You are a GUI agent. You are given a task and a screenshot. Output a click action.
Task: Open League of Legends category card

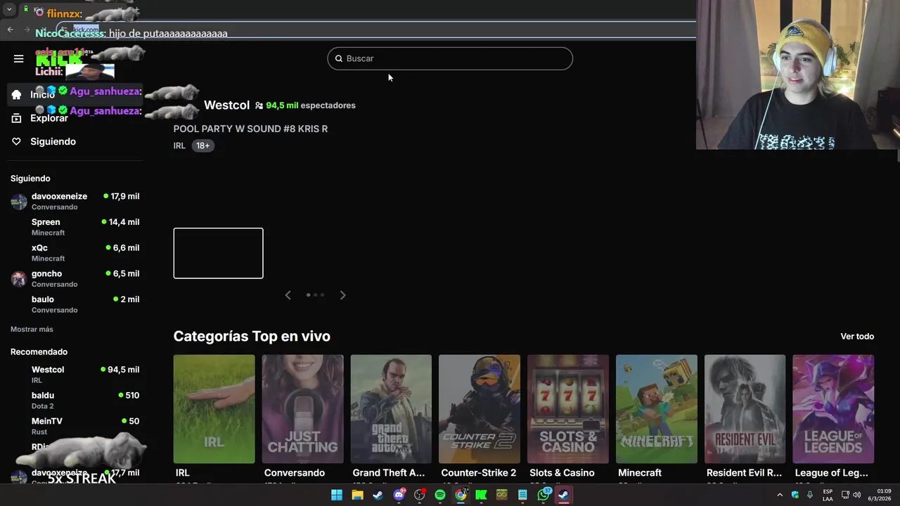pos(833,409)
